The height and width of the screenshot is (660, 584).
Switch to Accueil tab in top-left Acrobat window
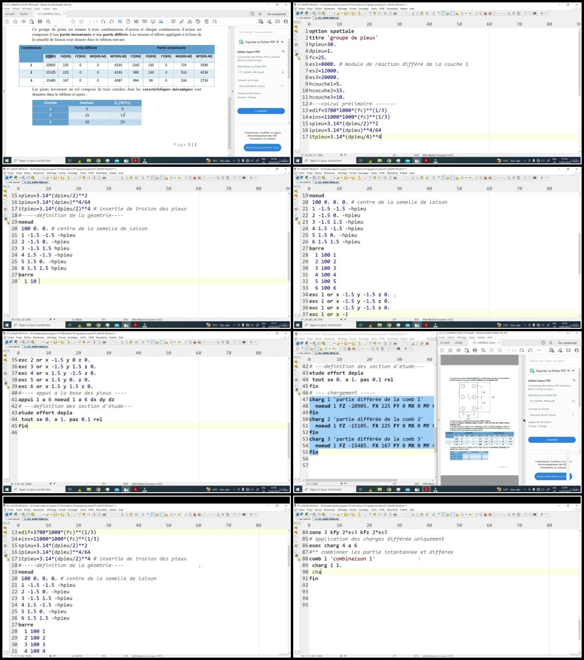pyautogui.click(x=10, y=14)
